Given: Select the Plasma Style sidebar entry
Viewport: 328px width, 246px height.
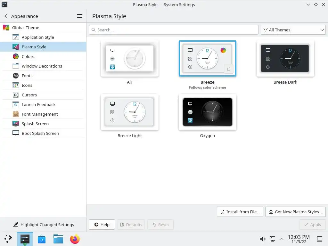Looking at the screenshot, I should click(43, 47).
